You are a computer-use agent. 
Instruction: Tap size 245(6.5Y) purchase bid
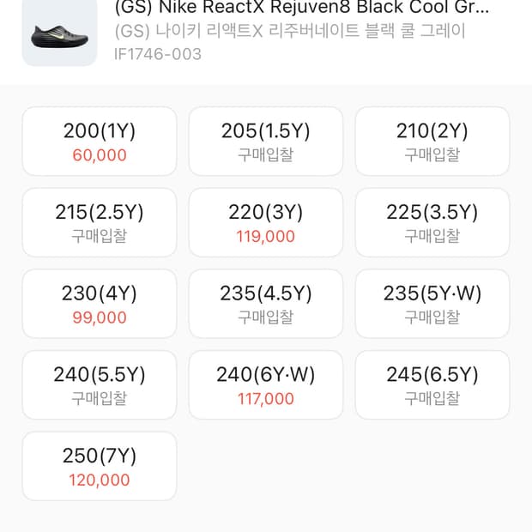[x=432, y=385]
